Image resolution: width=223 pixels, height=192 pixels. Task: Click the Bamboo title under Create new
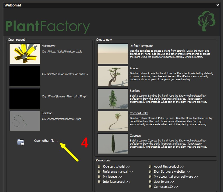pos(135,91)
